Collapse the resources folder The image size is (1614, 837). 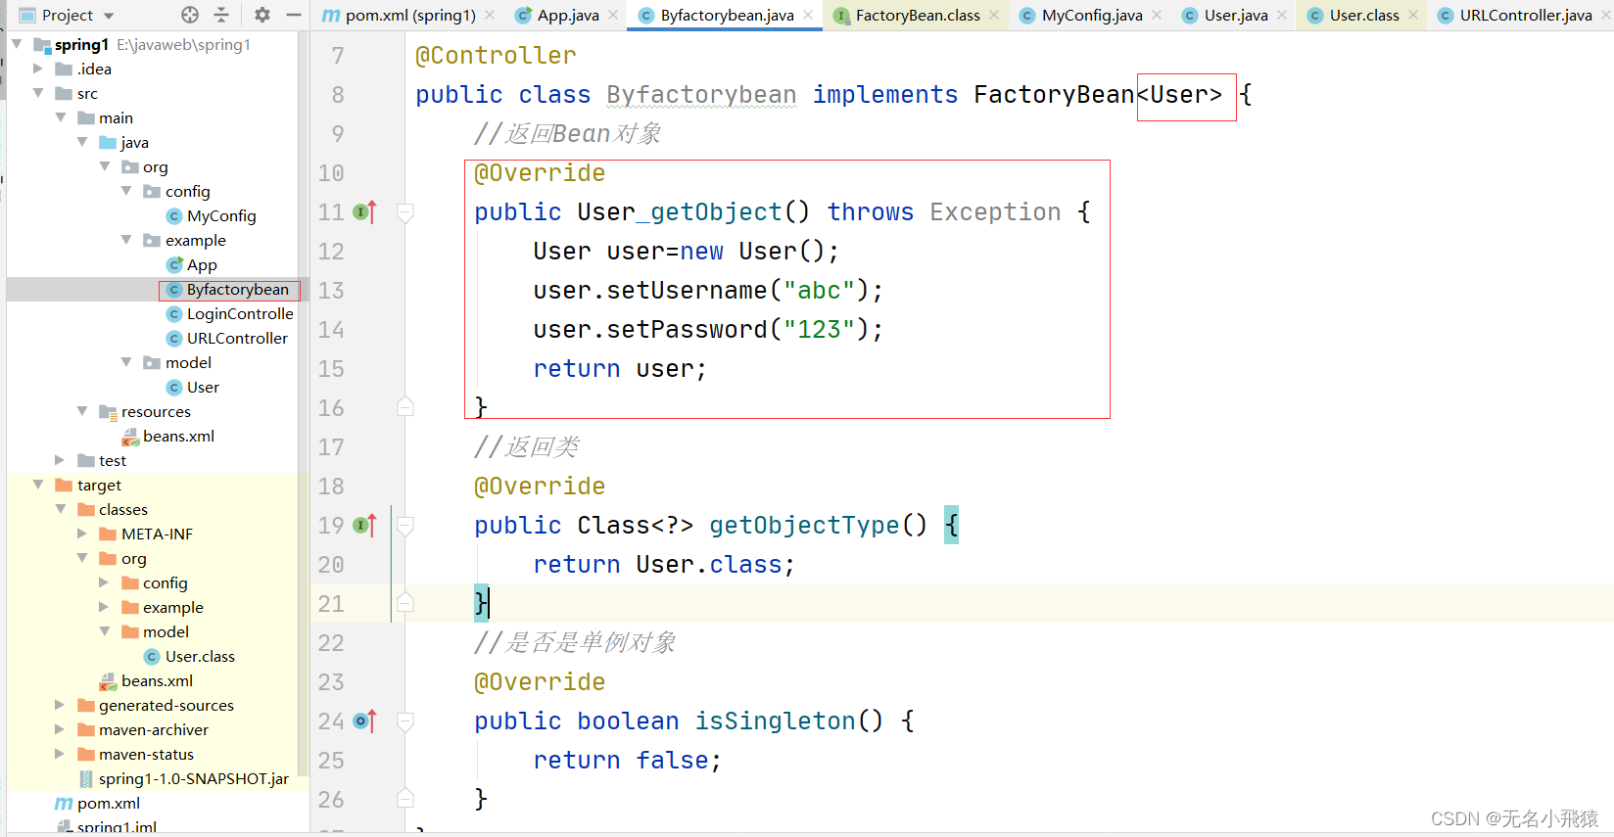pyautogui.click(x=82, y=411)
